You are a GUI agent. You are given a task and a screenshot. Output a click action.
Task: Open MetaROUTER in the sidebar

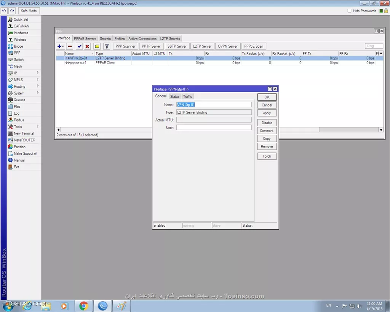pyautogui.click(x=24, y=140)
